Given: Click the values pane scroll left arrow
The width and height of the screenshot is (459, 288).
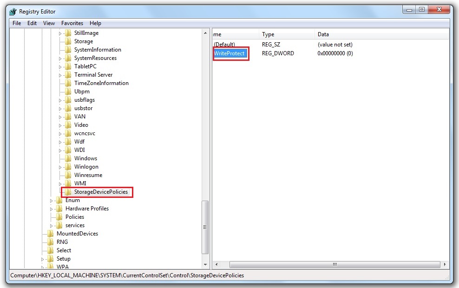Looking at the screenshot, I should pos(216,264).
